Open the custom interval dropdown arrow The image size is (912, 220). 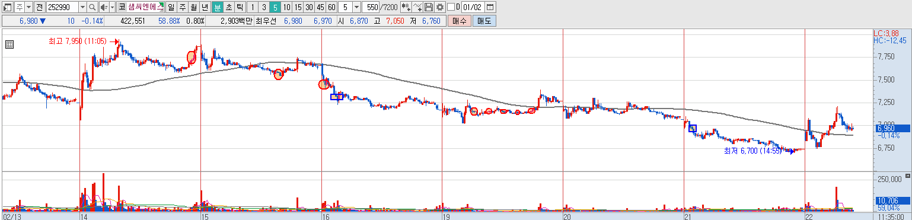click(x=356, y=7)
